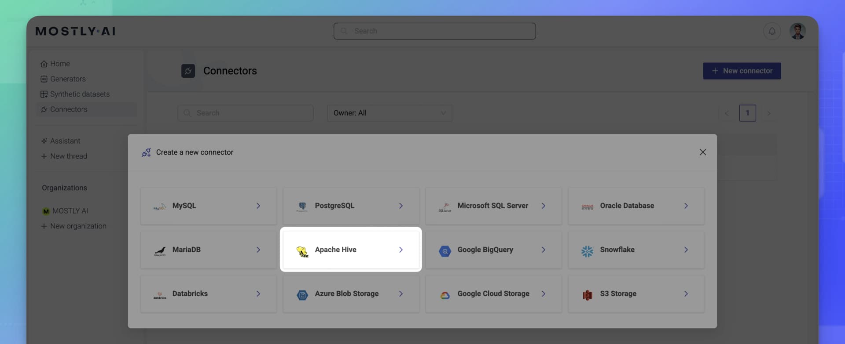Click the Microsoft SQL Server logo
The image size is (845, 344).
pyautogui.click(x=445, y=206)
